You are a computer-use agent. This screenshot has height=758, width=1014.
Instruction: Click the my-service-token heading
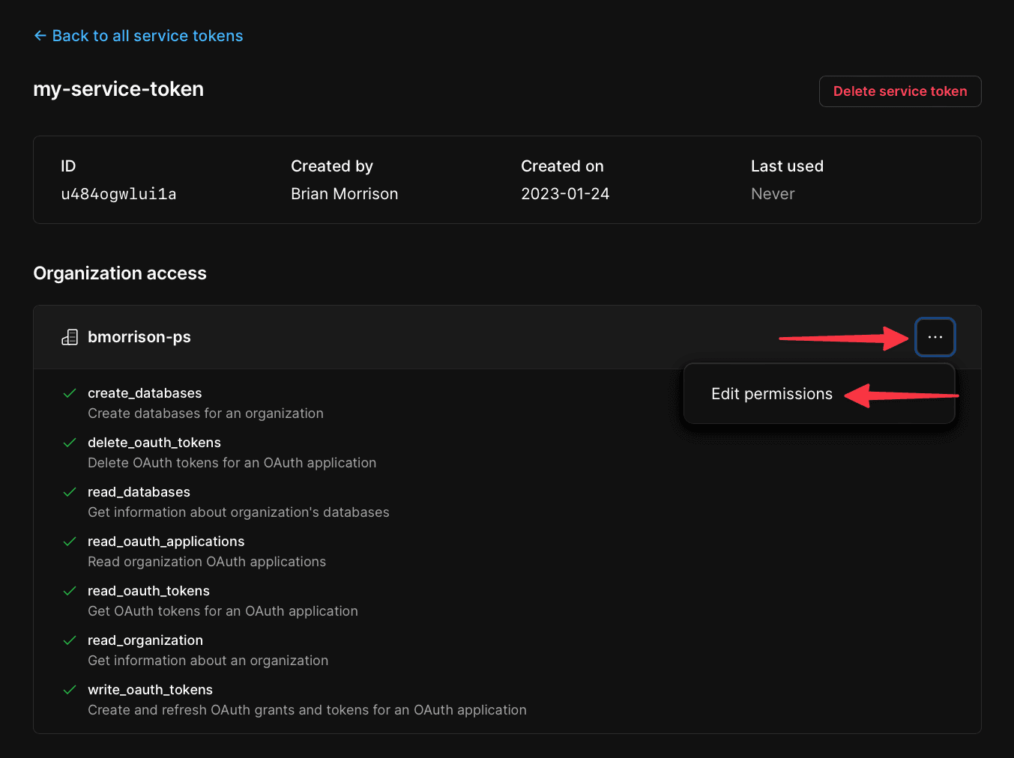(118, 89)
